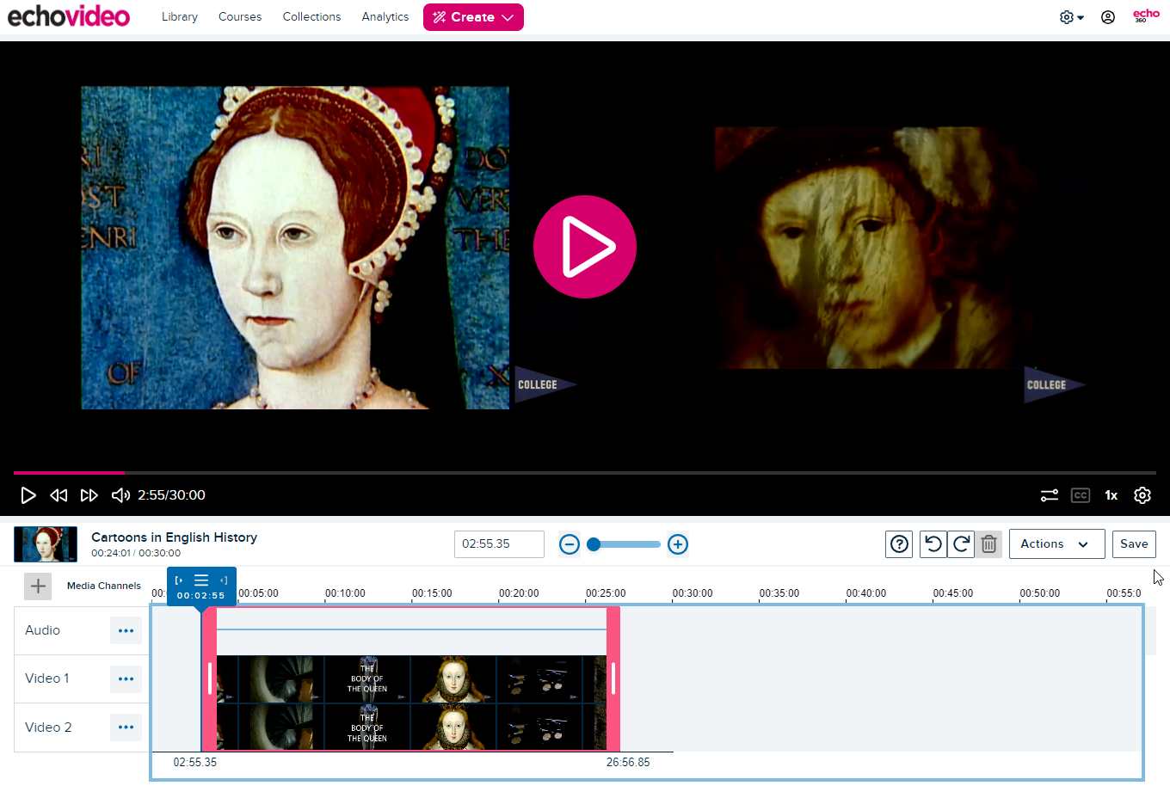Click the Audio track waveform in clip
Viewport: 1170px width, 792px height.
coord(411,629)
